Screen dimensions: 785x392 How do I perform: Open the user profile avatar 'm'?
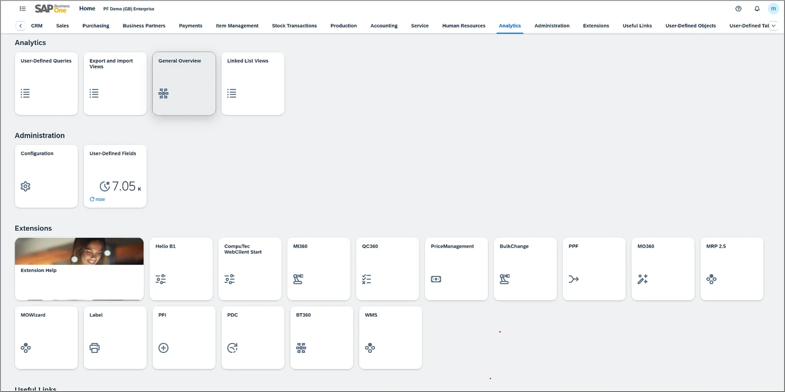774,9
